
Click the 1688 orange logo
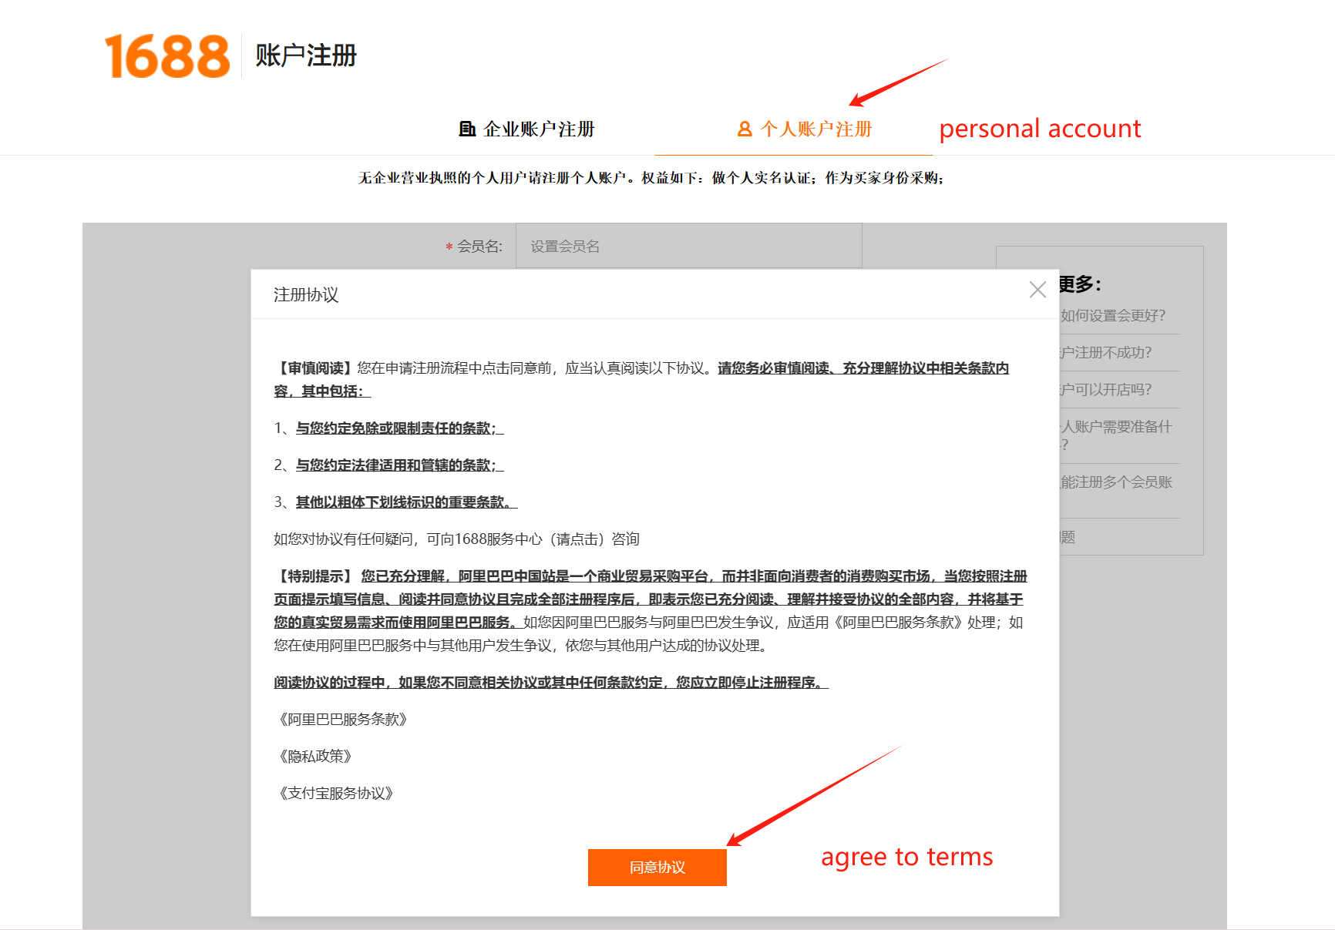click(167, 56)
